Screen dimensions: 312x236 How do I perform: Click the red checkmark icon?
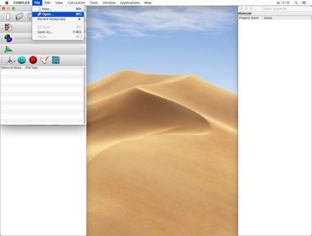coord(44,60)
